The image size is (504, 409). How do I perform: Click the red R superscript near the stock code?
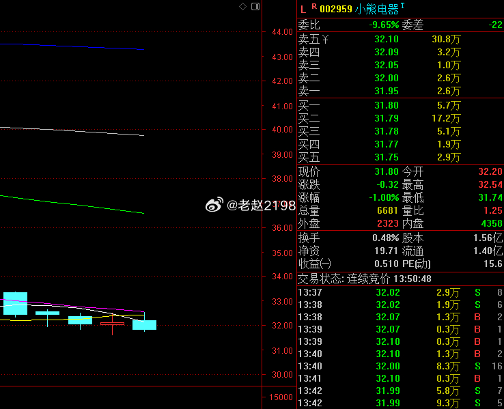coord(314,6)
